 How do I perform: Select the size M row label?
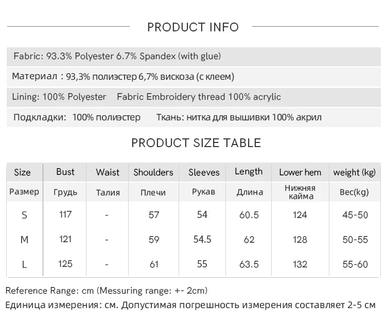coord(24,240)
